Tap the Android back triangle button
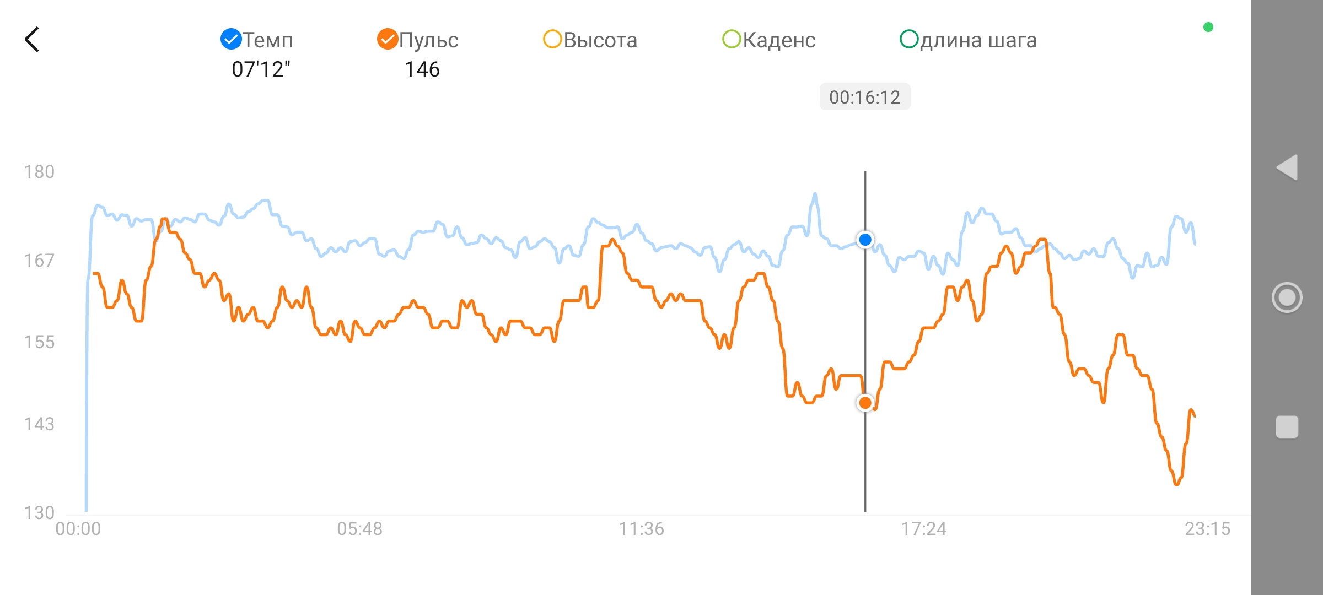Viewport: 1323px width, 595px height. click(1287, 167)
